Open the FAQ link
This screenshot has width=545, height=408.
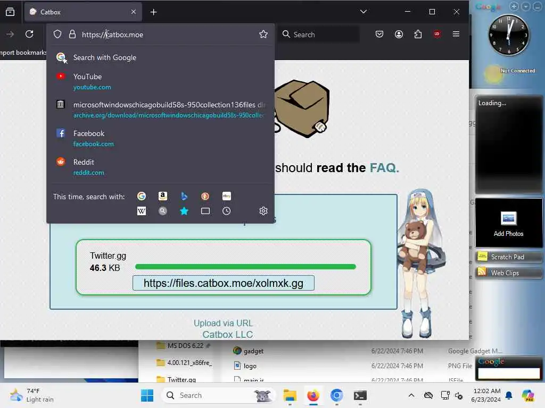383,168
